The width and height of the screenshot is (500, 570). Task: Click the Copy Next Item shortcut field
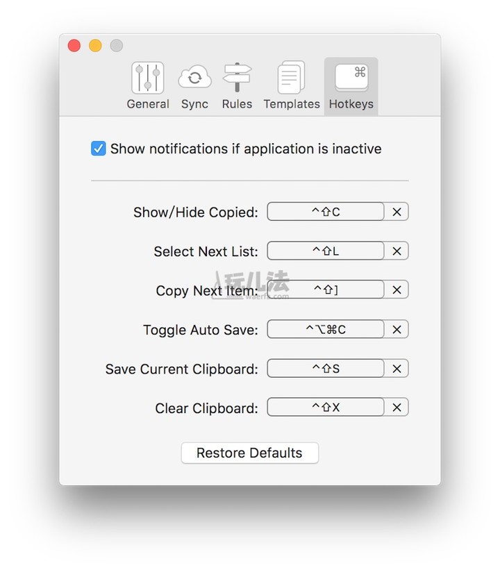(x=326, y=290)
